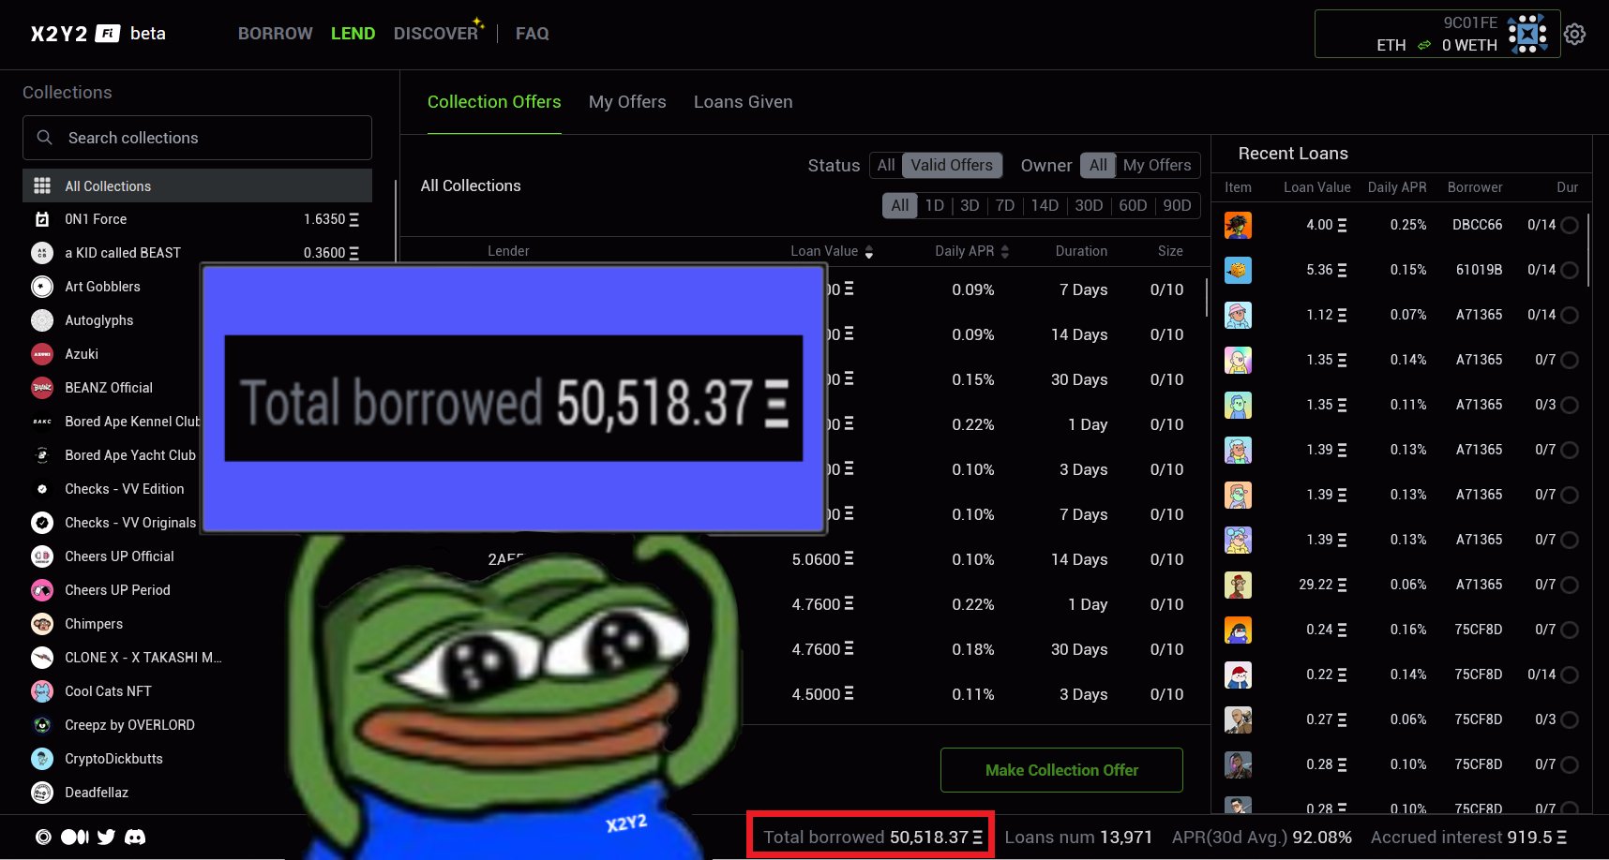Switch to Collection Offers tab
This screenshot has height=860, width=1609.
(494, 102)
